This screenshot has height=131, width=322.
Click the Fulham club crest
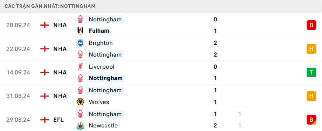tap(80, 31)
